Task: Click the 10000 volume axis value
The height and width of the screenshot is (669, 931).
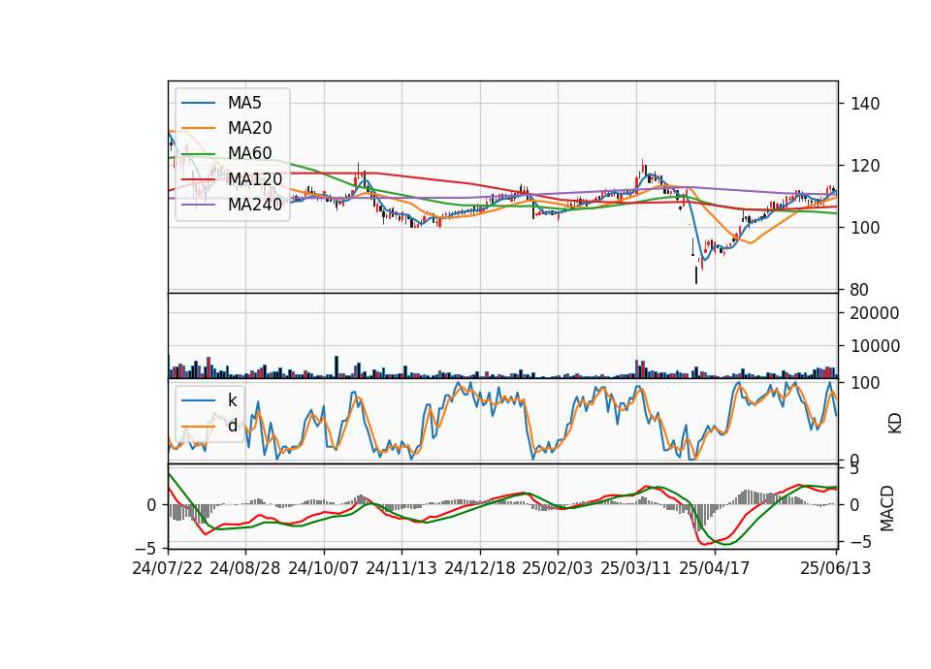Action: (x=875, y=346)
